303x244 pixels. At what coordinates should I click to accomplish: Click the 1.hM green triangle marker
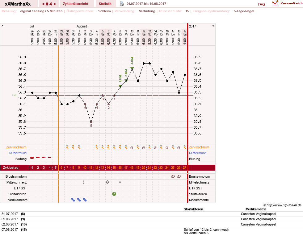tap(120, 86)
